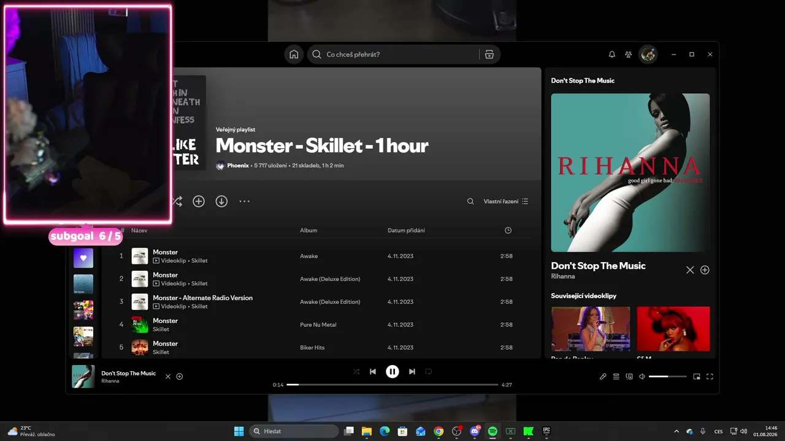Launch Google Chrome from the taskbar
This screenshot has width=785, height=441.
[438, 431]
